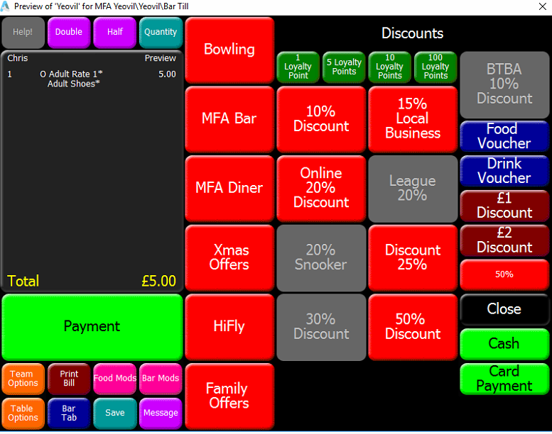Screen dimensions: 552x434
Task: Open Team Options
Action: click(x=23, y=379)
